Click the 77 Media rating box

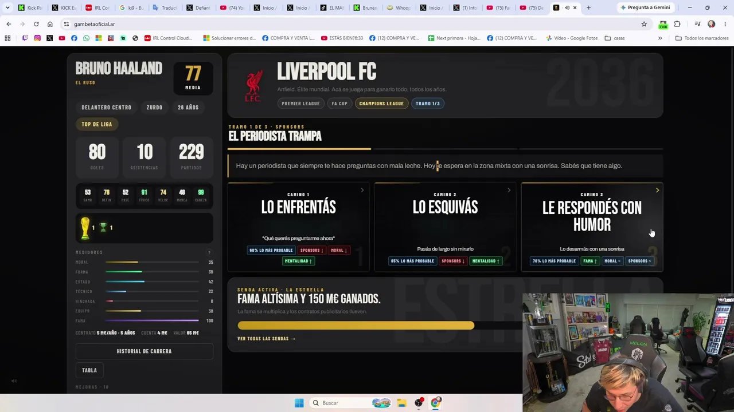[x=193, y=77]
